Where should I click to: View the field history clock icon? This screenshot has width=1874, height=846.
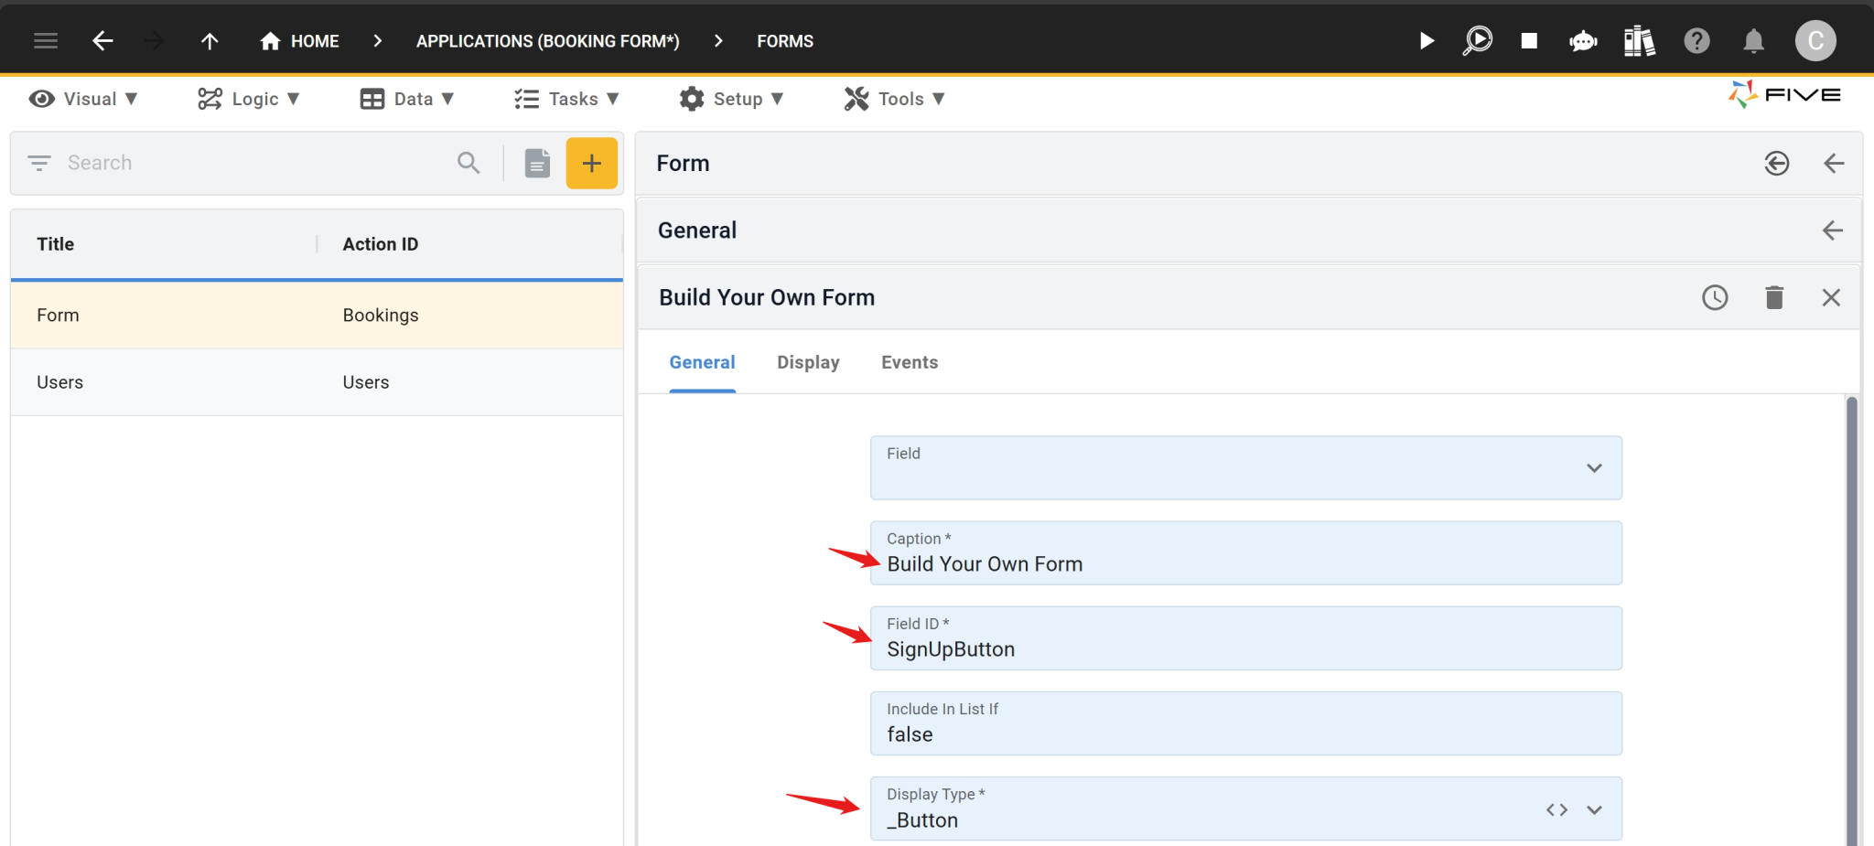[1715, 297]
